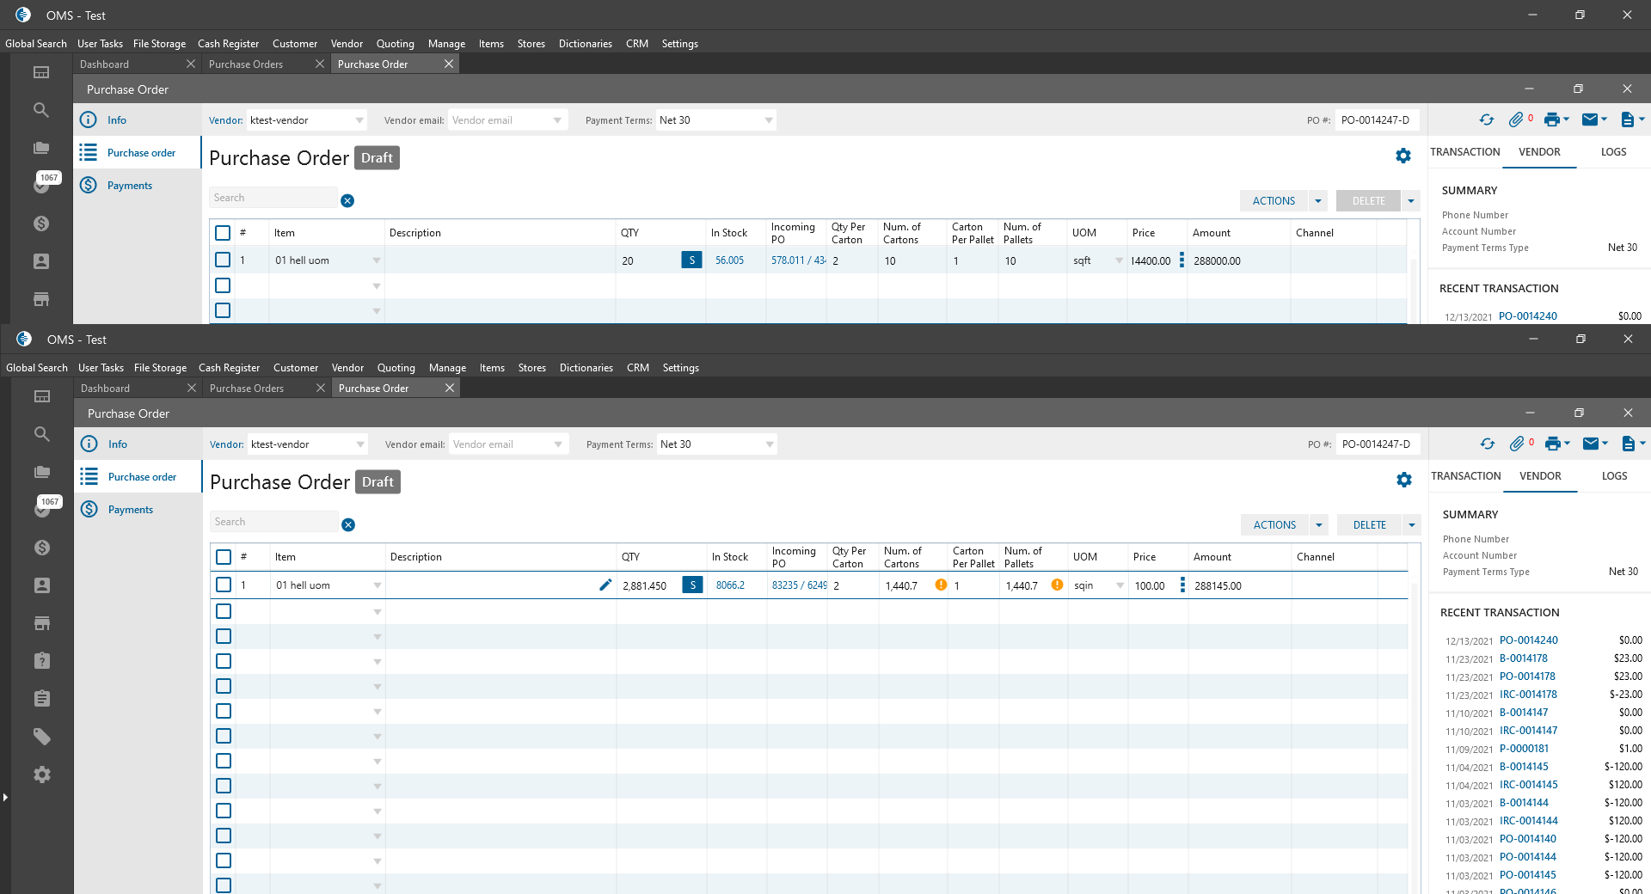Open the Payment Terms Net 30 dropdown in the lower window
Image resolution: width=1651 pixels, height=894 pixels.
point(769,444)
